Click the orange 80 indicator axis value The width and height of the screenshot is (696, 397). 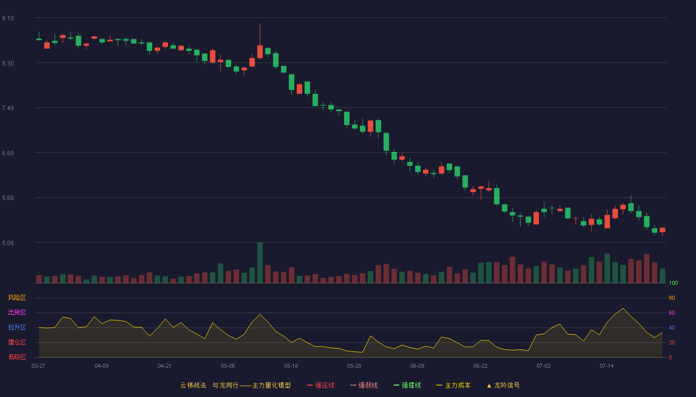(x=672, y=298)
